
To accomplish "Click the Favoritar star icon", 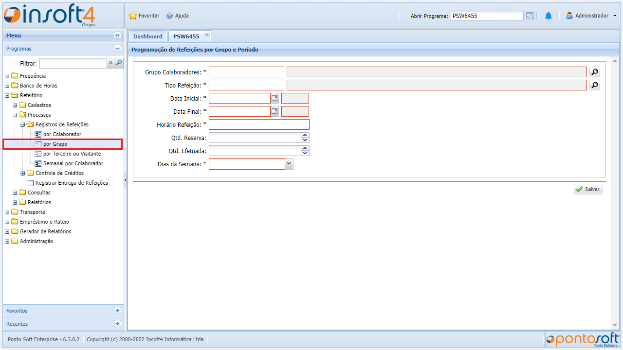I will [133, 16].
